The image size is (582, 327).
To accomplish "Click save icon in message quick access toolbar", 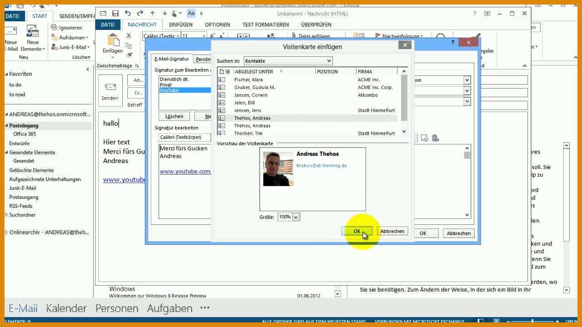I will pyautogui.click(x=115, y=14).
